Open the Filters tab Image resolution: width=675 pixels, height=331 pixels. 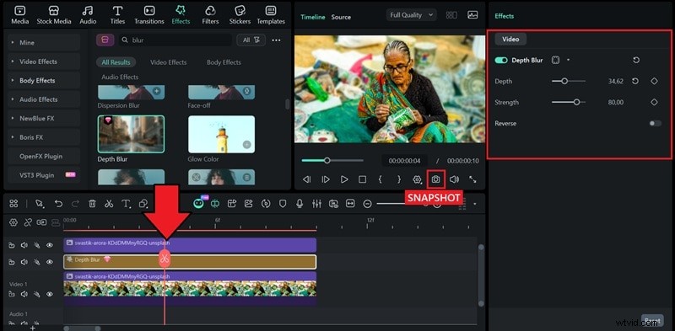click(x=210, y=15)
